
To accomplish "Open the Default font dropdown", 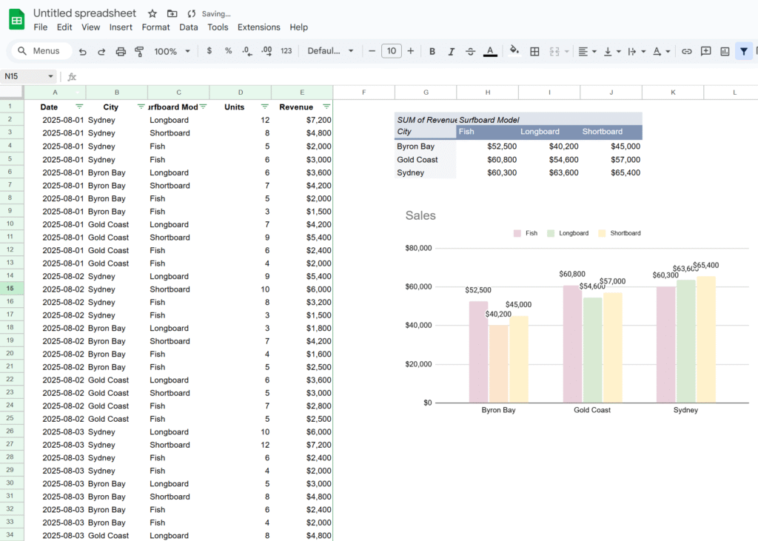I will pyautogui.click(x=330, y=51).
